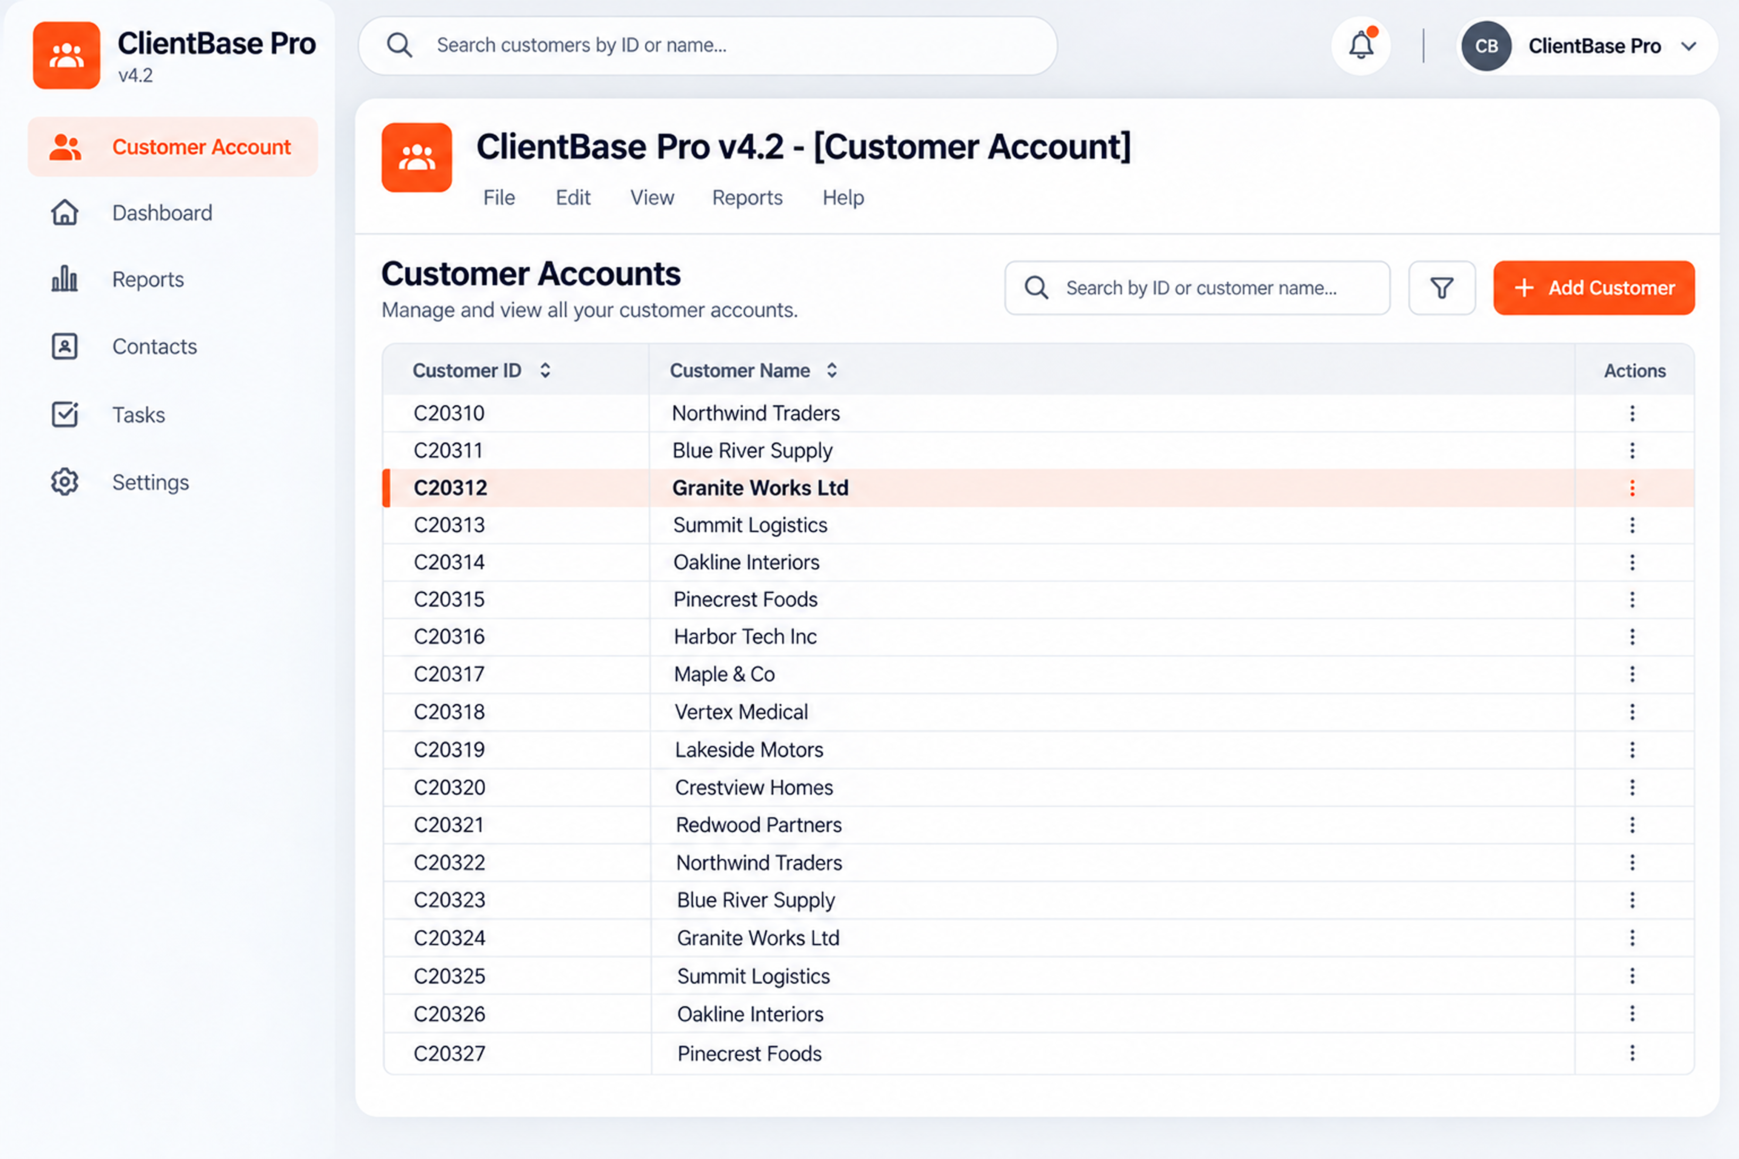Sort table by Customer Name column arrows
Image resolution: width=1739 pixels, height=1159 pixels.
[x=832, y=370]
